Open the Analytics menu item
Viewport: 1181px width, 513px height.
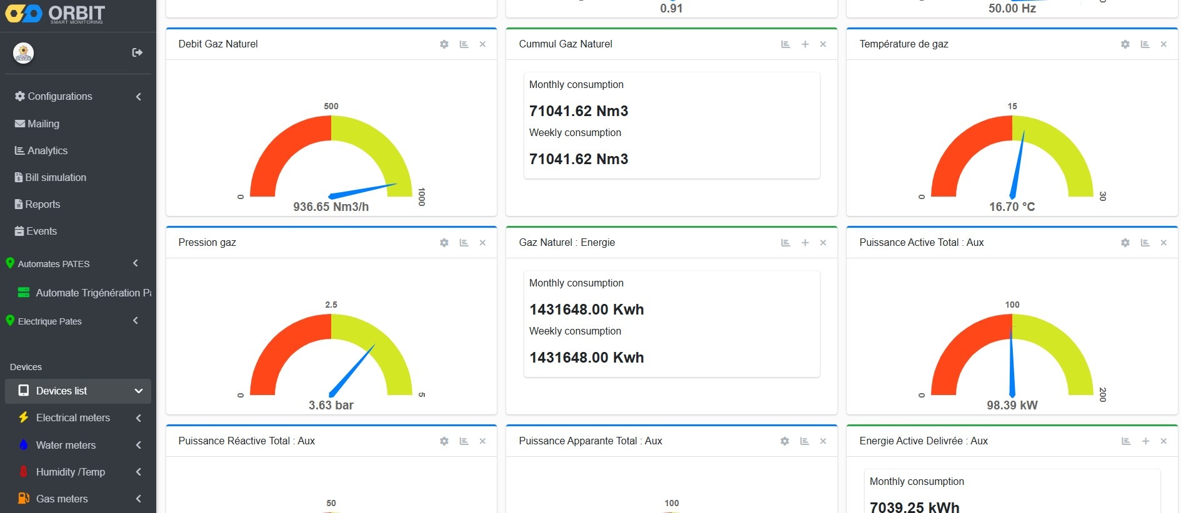pyautogui.click(x=47, y=150)
